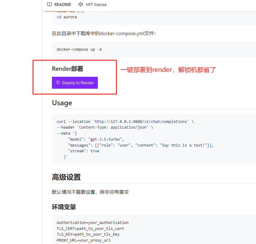Screen dimensions: 256x244
Task: Click the Content-Type header line
Action: click(x=105, y=127)
